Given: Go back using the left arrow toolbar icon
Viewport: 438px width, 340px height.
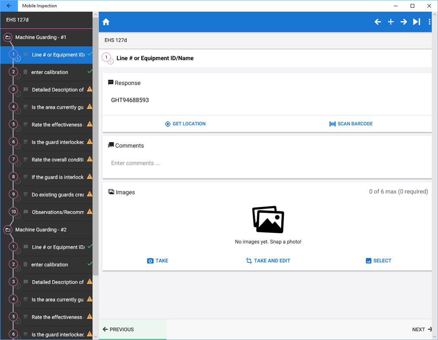Looking at the screenshot, I should [x=378, y=21].
